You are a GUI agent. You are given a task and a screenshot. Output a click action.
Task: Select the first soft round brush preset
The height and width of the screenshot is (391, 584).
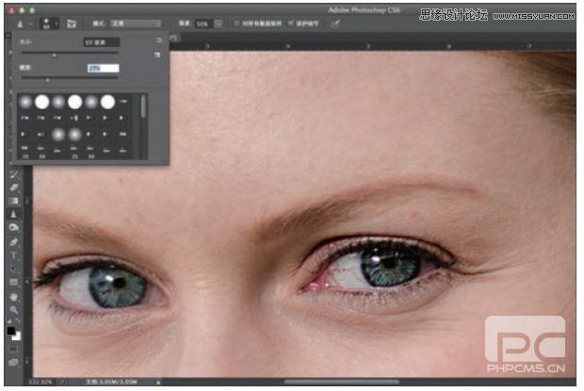25,102
